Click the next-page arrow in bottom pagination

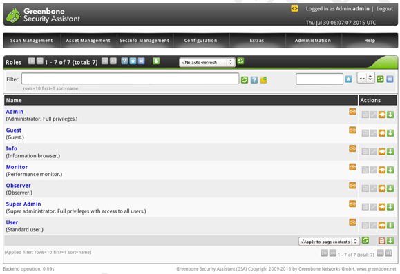coord(380,253)
